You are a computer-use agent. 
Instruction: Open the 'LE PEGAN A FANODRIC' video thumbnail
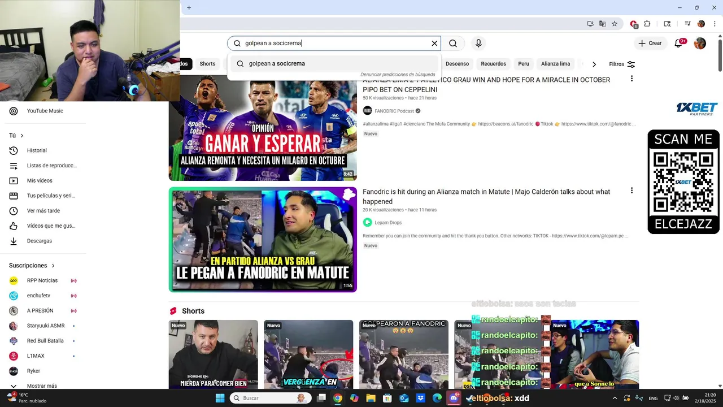pyautogui.click(x=263, y=240)
